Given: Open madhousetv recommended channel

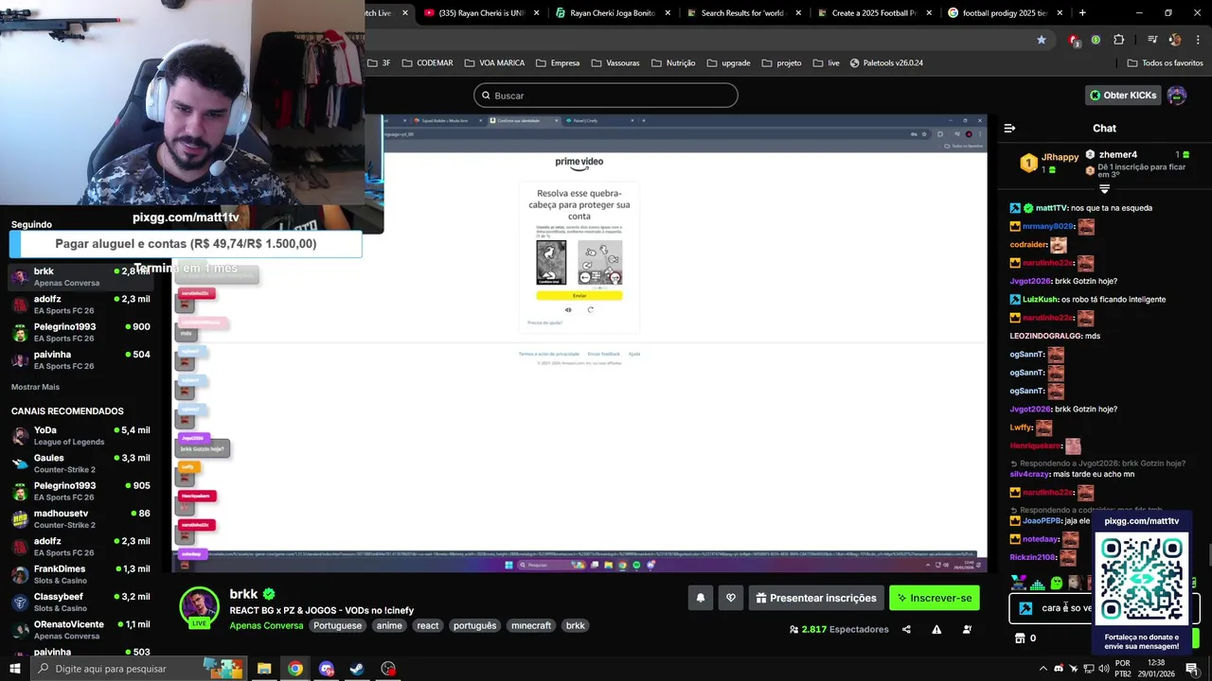Looking at the screenshot, I should click(x=80, y=519).
